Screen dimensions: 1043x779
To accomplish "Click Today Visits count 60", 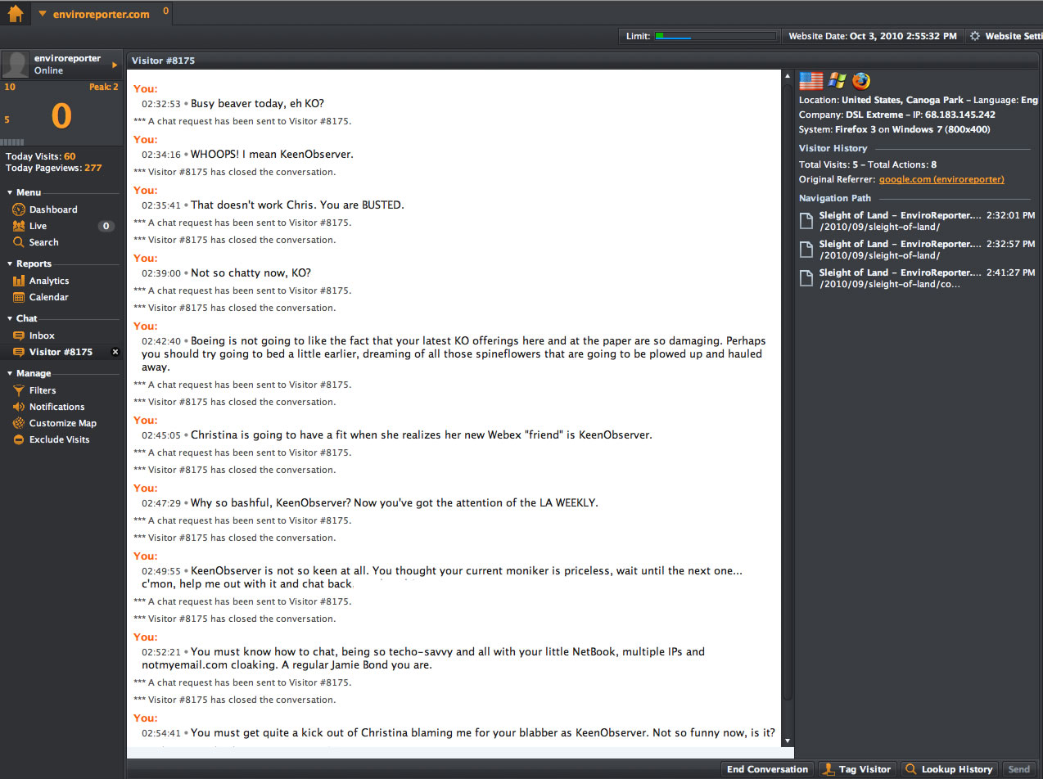I will click(x=70, y=156).
